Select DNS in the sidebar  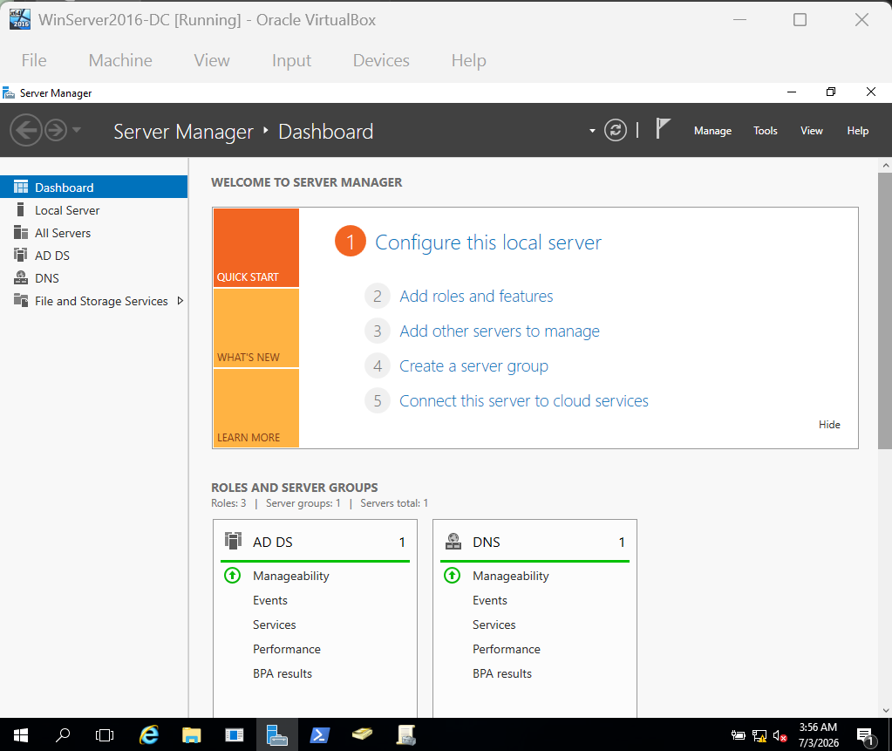[94, 278]
